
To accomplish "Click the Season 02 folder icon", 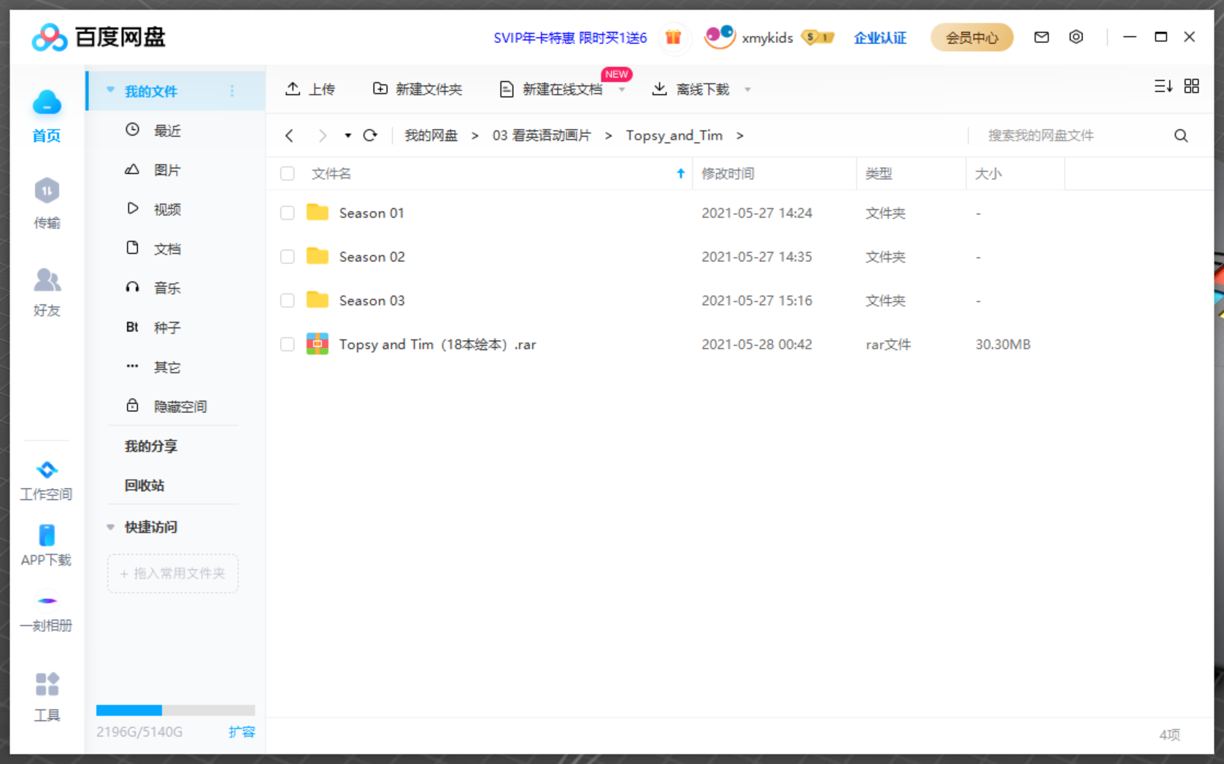I will pyautogui.click(x=317, y=256).
